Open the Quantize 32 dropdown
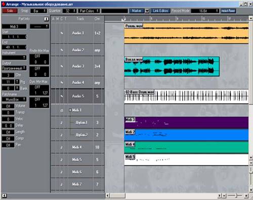The image size is (253, 200). [69, 11]
